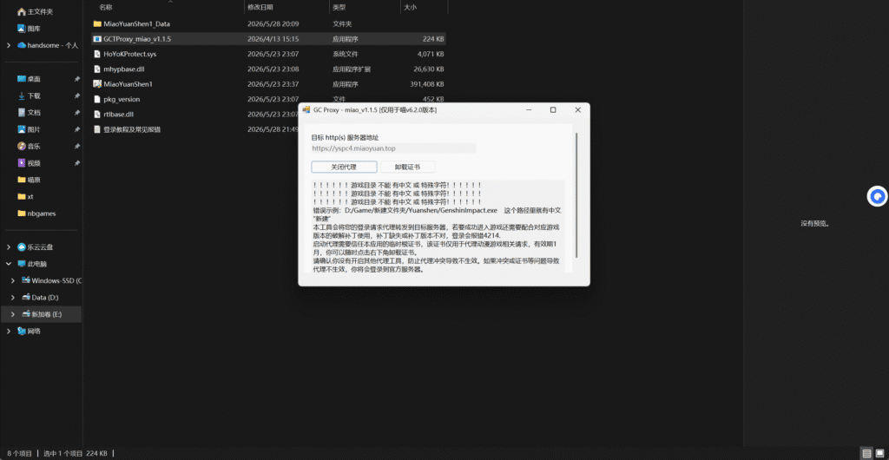
Task: Select the HoYoKProtect.sys file icon
Action: click(97, 54)
